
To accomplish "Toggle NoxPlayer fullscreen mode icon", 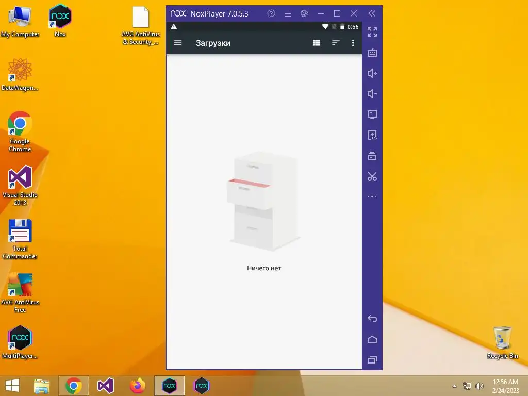I will (x=372, y=32).
